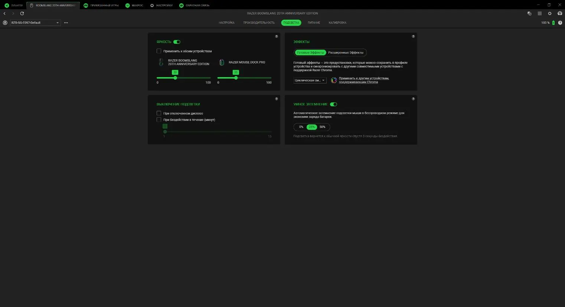Adjust the Mouse Dock Pro brightness slider handle
Screen dimensions: 565x307
tap(236, 78)
